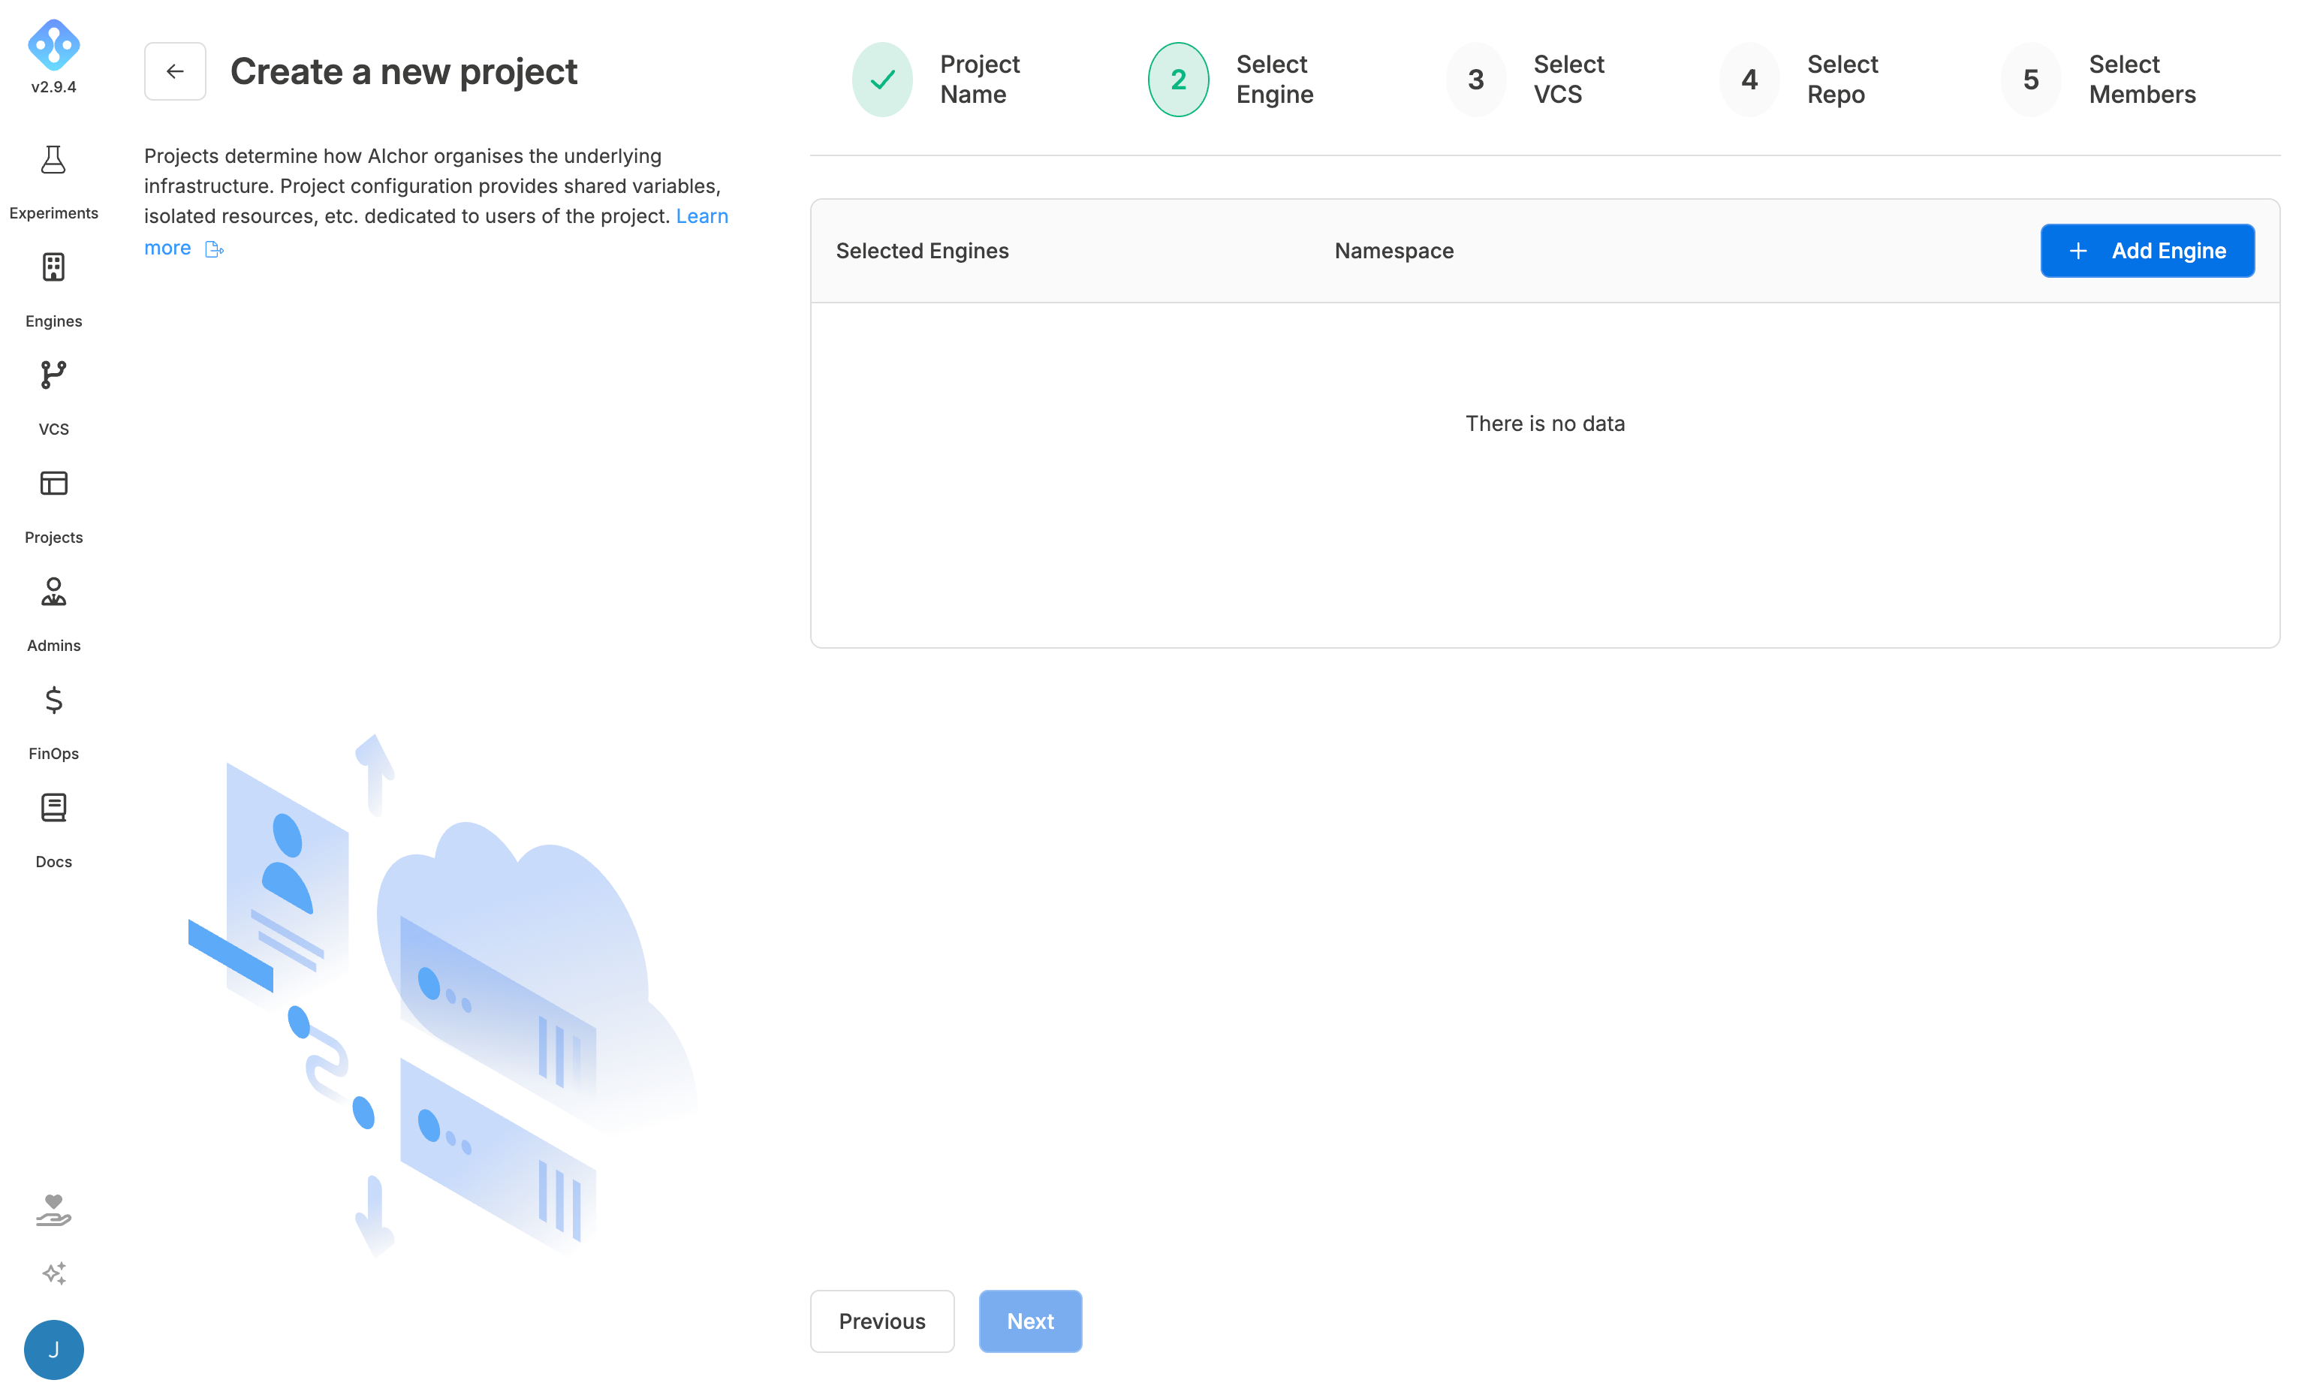The image size is (2323, 1395).
Task: Open the user avatar J
Action: (x=53, y=1349)
